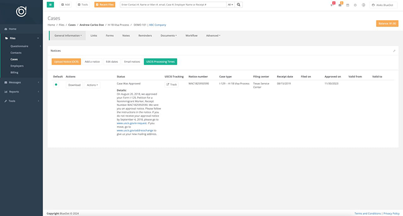Expand the Messages sidebar arrow

coord(39,82)
